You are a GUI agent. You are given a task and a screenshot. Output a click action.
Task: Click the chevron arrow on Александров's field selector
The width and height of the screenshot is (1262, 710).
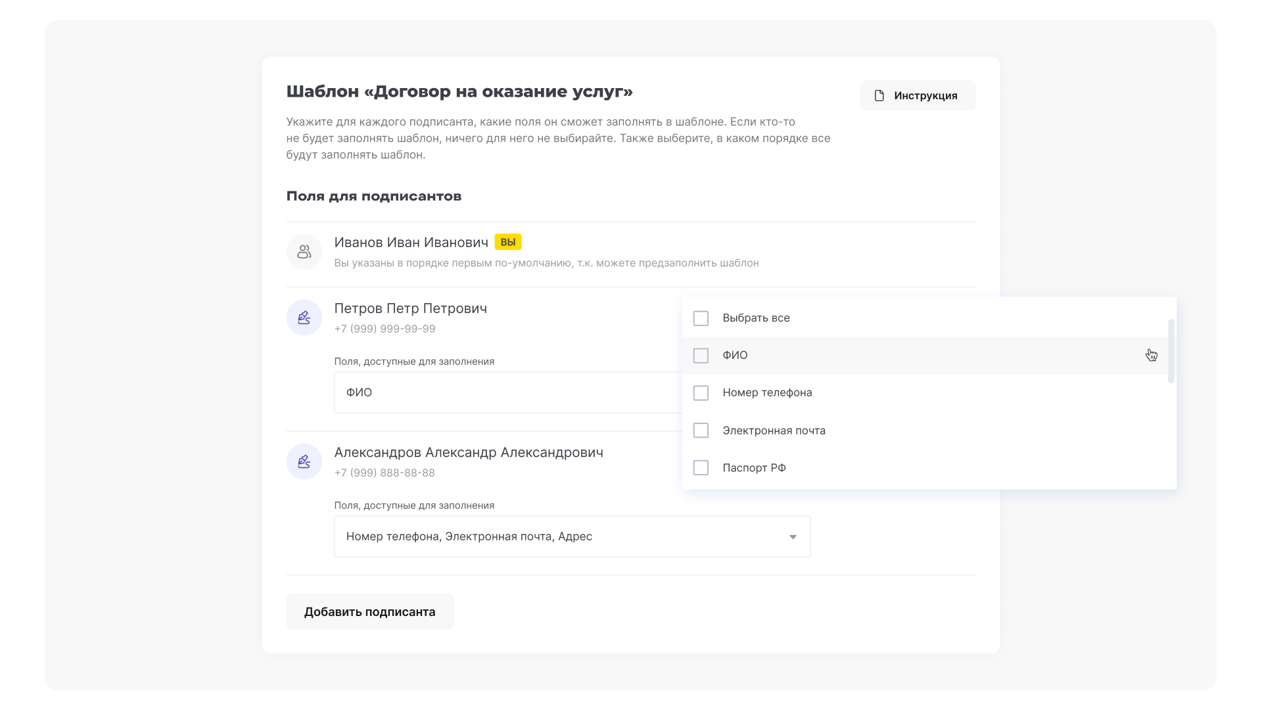click(793, 536)
